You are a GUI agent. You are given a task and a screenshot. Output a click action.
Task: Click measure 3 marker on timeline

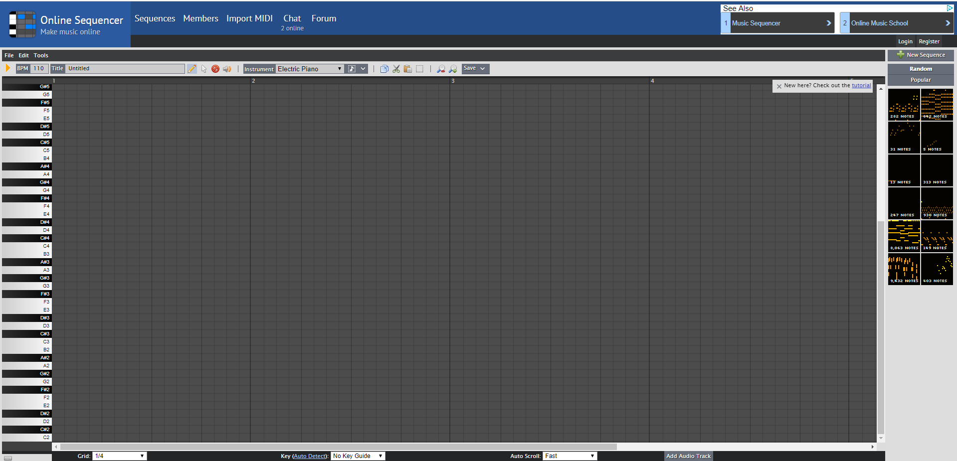tap(453, 81)
